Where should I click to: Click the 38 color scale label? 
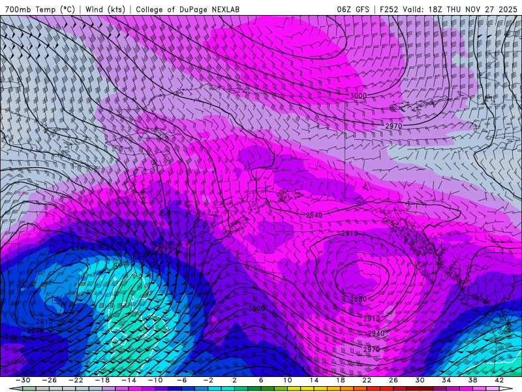pos(472,380)
